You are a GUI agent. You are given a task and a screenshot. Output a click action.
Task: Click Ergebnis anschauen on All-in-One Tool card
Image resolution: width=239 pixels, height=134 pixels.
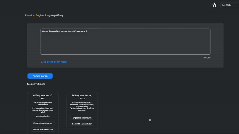point(82,118)
